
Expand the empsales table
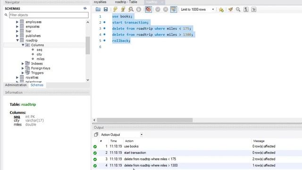coord(17,26)
